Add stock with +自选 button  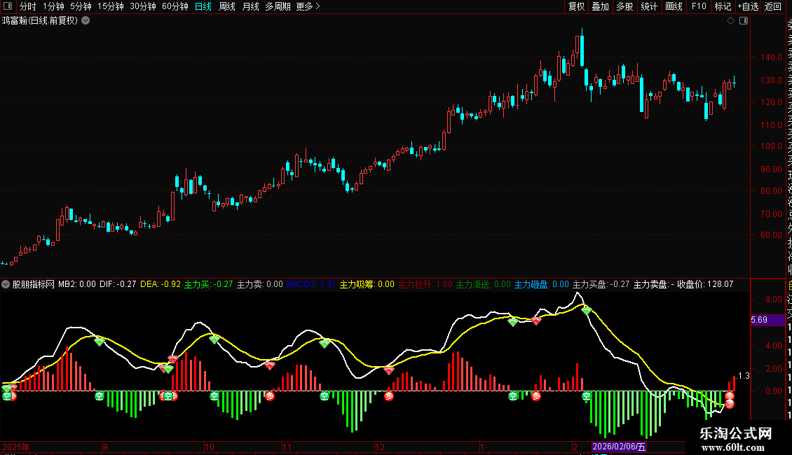[x=748, y=6]
